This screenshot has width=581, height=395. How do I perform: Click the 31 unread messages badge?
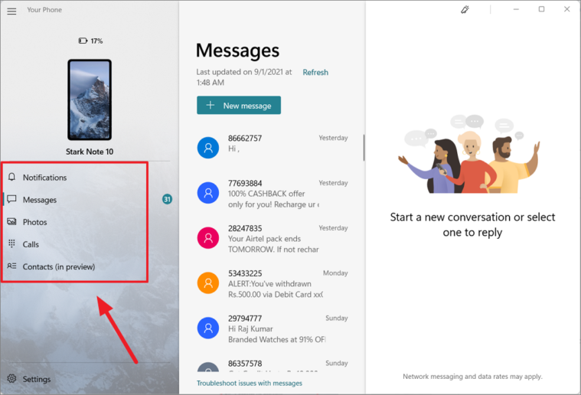[167, 199]
